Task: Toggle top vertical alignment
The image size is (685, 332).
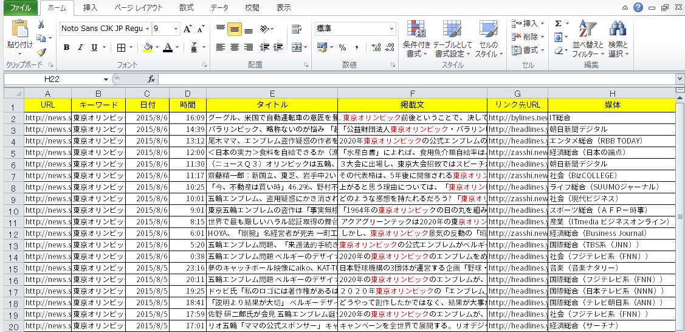Action: coord(221,29)
